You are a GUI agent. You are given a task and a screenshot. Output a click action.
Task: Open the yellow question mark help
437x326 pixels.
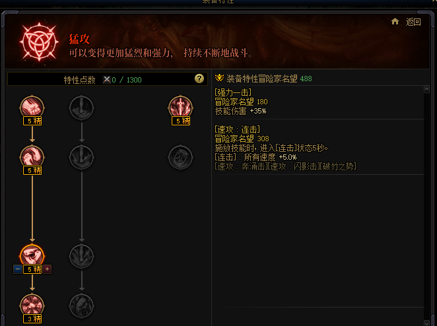(199, 79)
